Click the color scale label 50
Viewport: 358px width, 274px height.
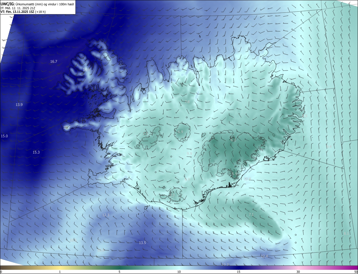tap(356, 272)
